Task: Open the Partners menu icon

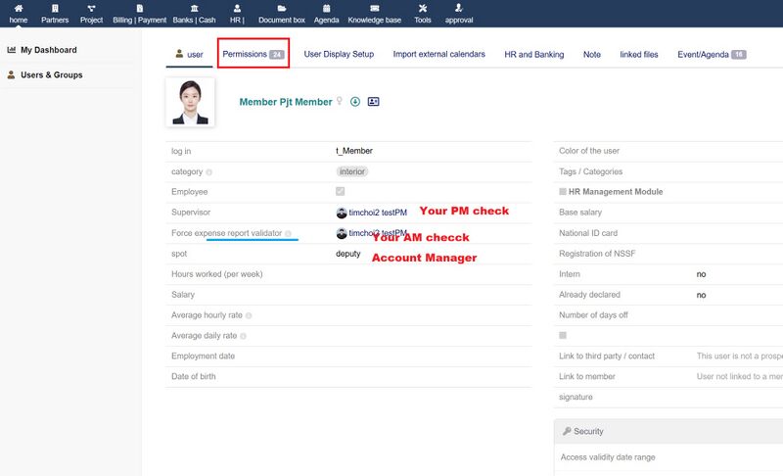Action: click(55, 8)
